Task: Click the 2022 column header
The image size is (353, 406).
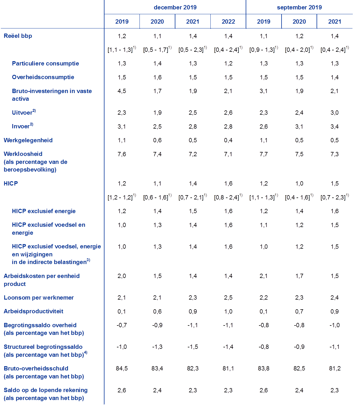Action: [228, 22]
